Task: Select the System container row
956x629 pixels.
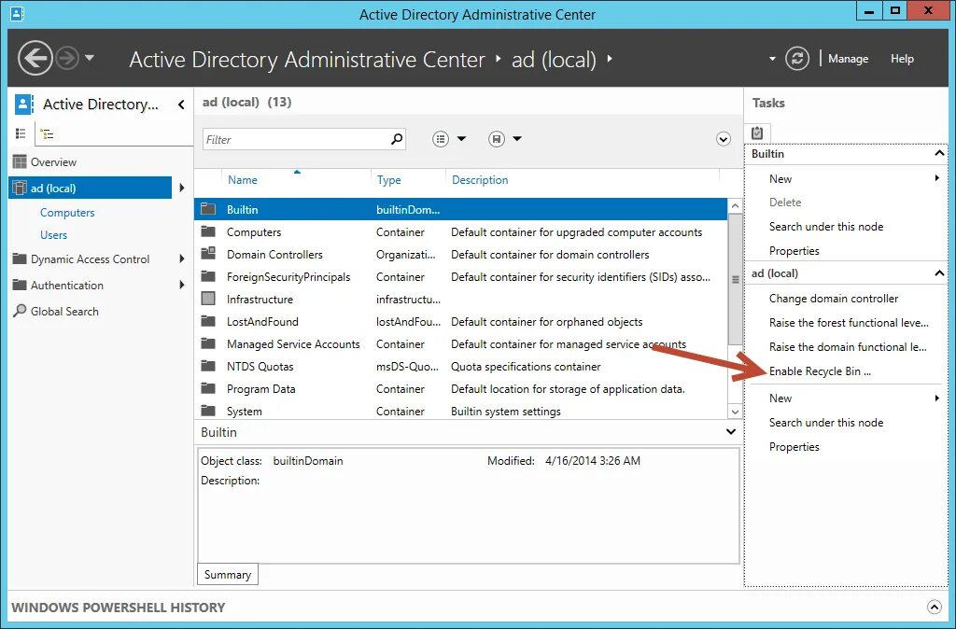Action: [460, 412]
